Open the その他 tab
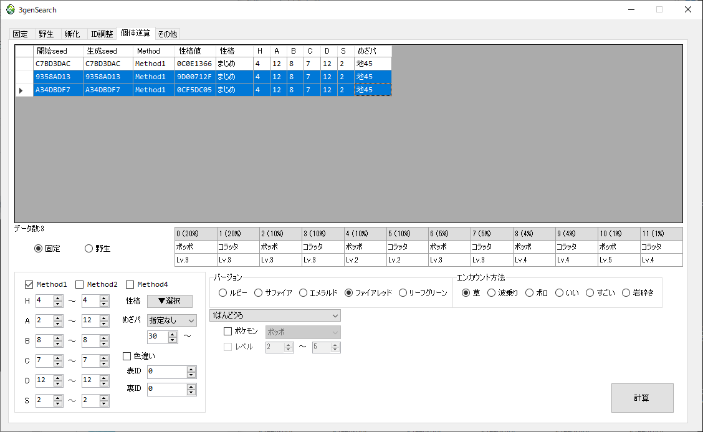 167,34
